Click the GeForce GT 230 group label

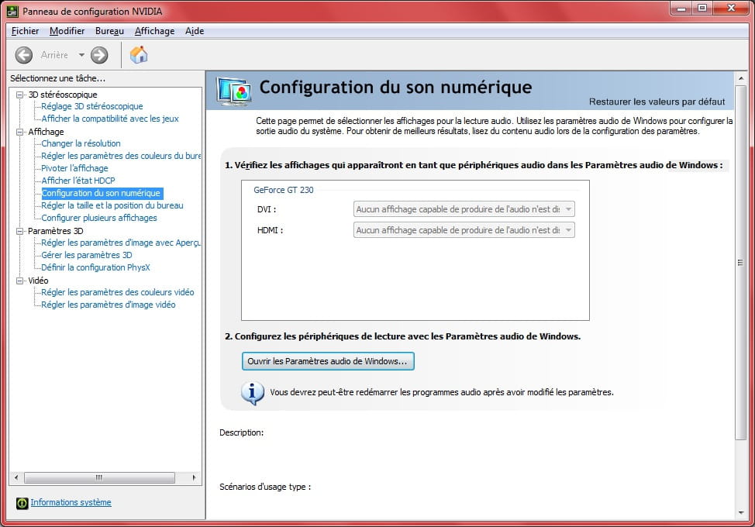click(x=284, y=190)
